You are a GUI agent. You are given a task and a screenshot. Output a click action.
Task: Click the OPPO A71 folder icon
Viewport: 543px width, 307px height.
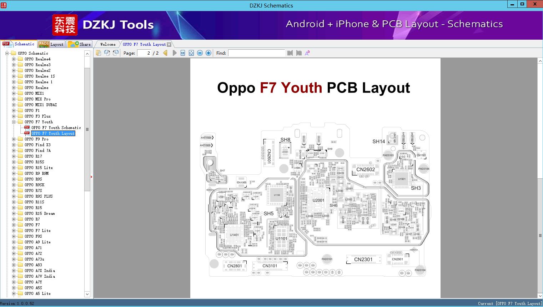[x=20, y=248]
